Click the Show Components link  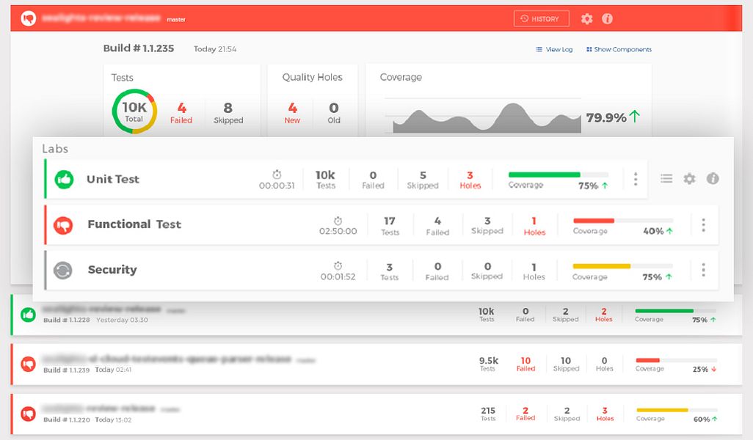tap(619, 49)
